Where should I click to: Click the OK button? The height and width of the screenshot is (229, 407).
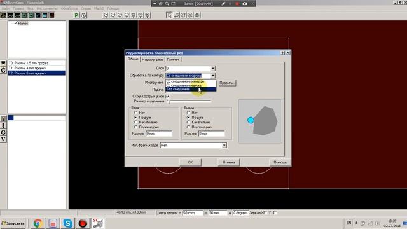[x=190, y=162]
